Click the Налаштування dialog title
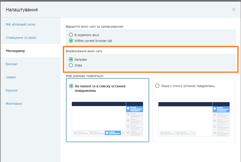 (x=22, y=10)
